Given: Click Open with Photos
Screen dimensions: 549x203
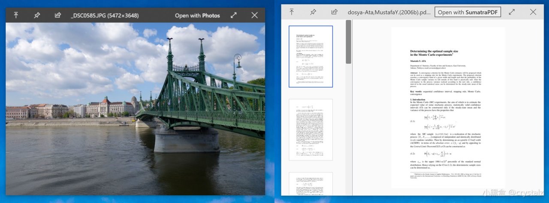Looking at the screenshot, I should 197,15.
